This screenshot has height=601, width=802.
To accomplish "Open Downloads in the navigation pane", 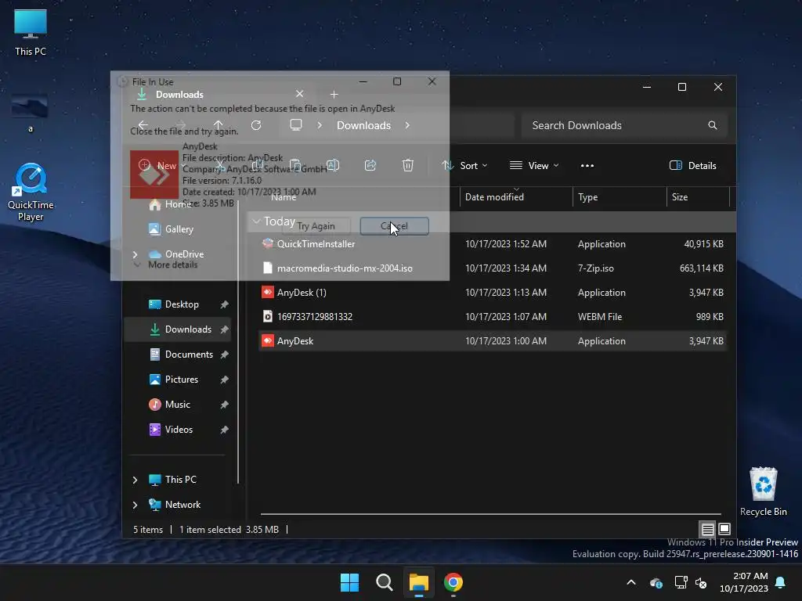I will tap(178, 329).
